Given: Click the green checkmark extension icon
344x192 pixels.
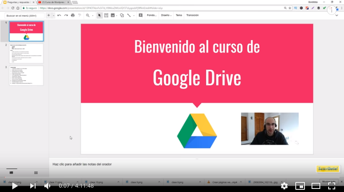Looking at the screenshot, I should pos(324,8).
